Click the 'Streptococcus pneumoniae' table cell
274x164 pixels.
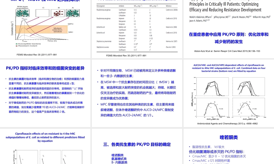[x=104, y=41]
